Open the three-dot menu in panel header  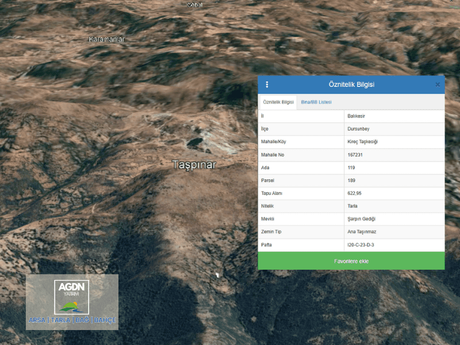pyautogui.click(x=267, y=85)
